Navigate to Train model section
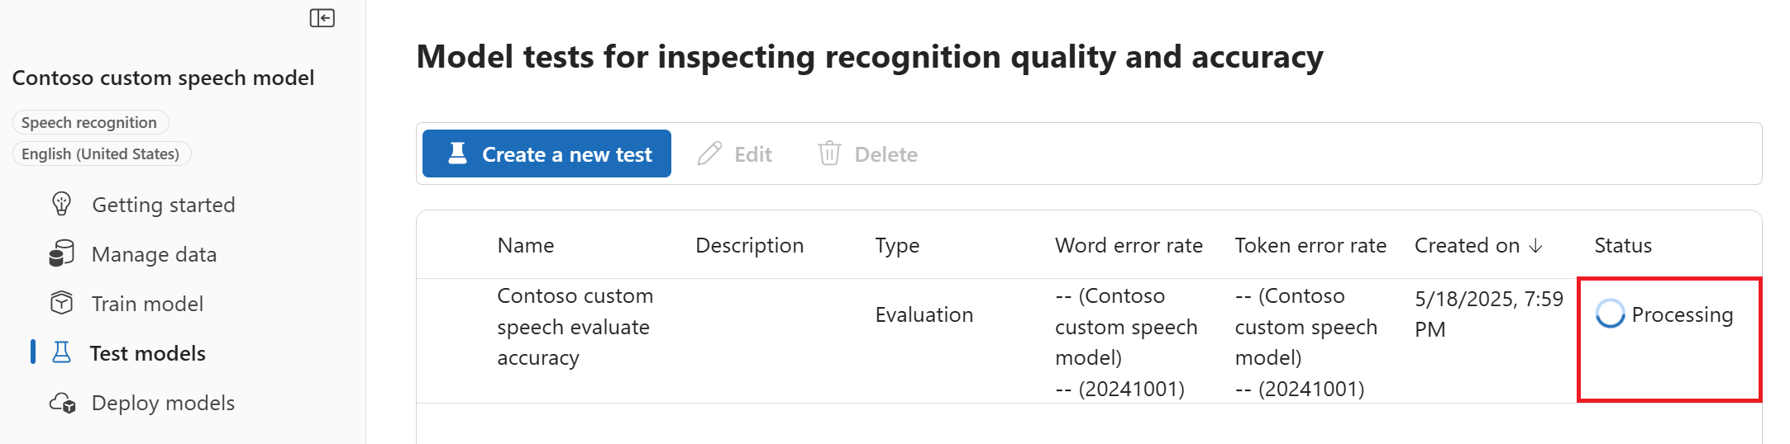 pos(147,304)
